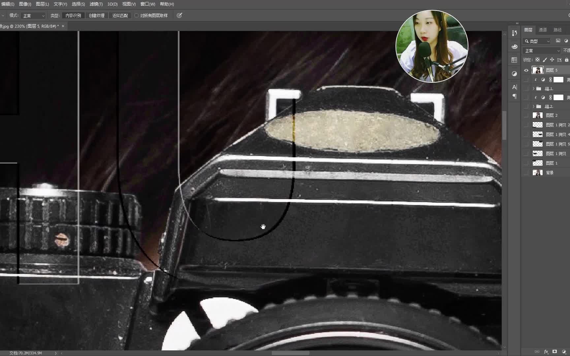
Task: Show 图层 1 拷贝 4 visibility
Action: [526, 134]
